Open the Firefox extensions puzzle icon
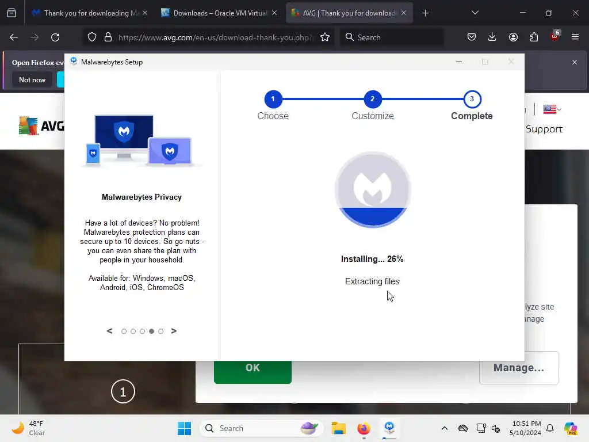Viewport: 589px width, 442px height. [x=534, y=37]
